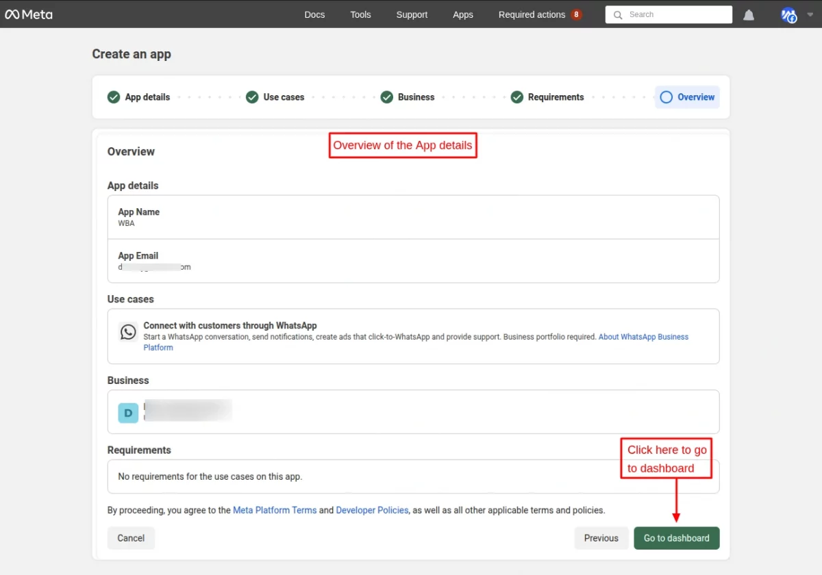The width and height of the screenshot is (822, 575).
Task: Expand the account dropdown next to profile avatar
Action: [810, 15]
